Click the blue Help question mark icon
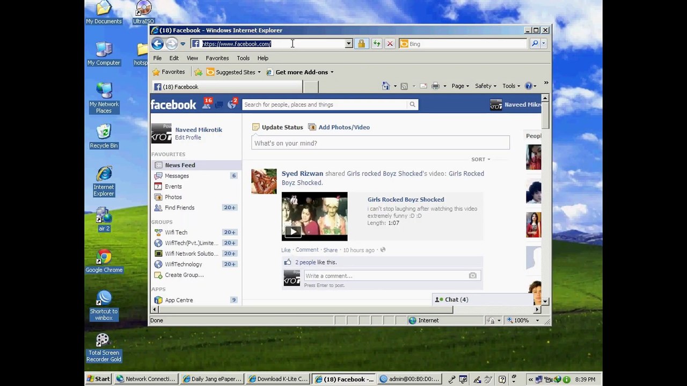Image resolution: width=687 pixels, height=386 pixels. [x=528, y=86]
